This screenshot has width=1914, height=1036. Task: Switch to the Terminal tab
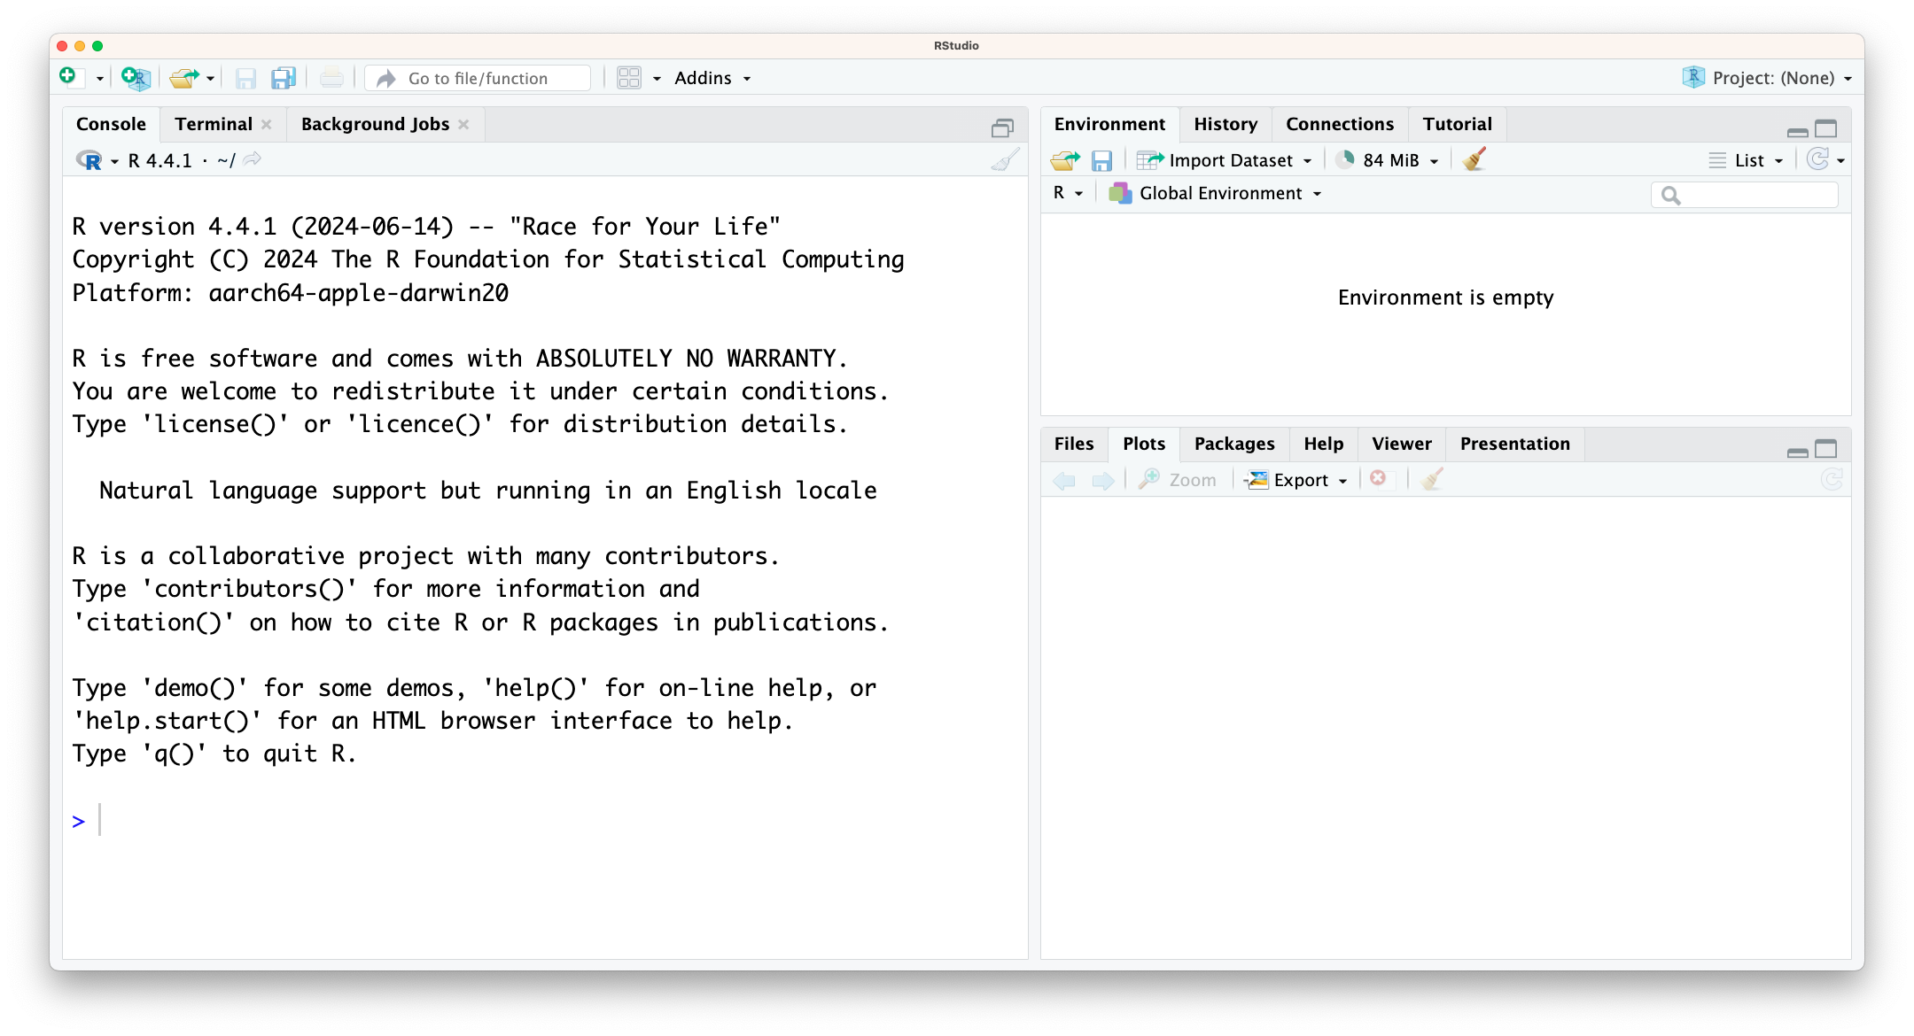click(214, 124)
